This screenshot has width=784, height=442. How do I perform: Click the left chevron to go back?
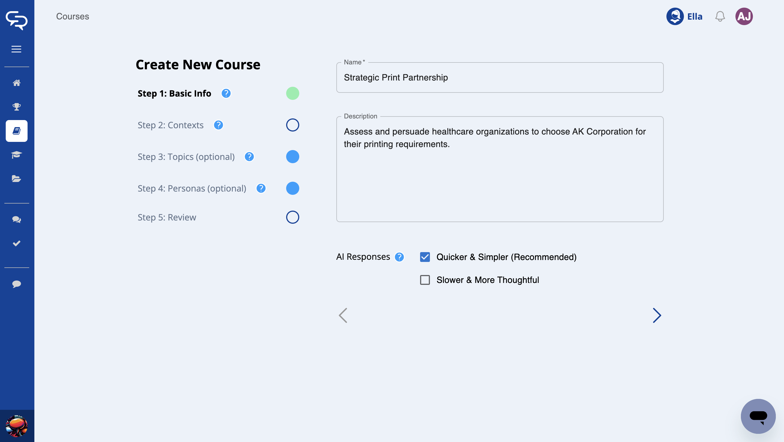343,315
